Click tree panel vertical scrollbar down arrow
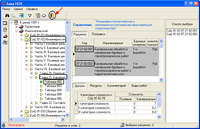 click(x=67, y=115)
